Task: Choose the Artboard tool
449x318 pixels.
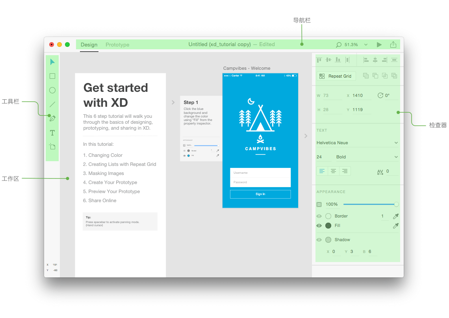Action: click(x=52, y=146)
